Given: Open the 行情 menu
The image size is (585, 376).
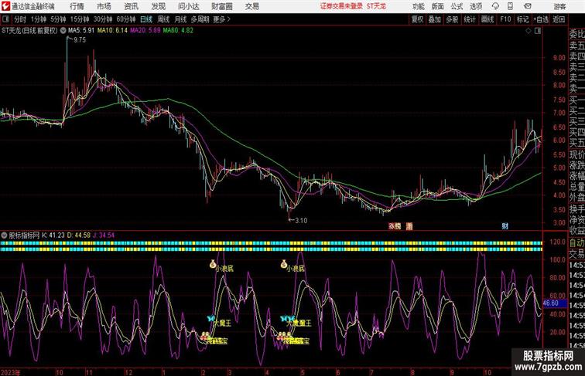Looking at the screenshot, I should [x=77, y=6].
